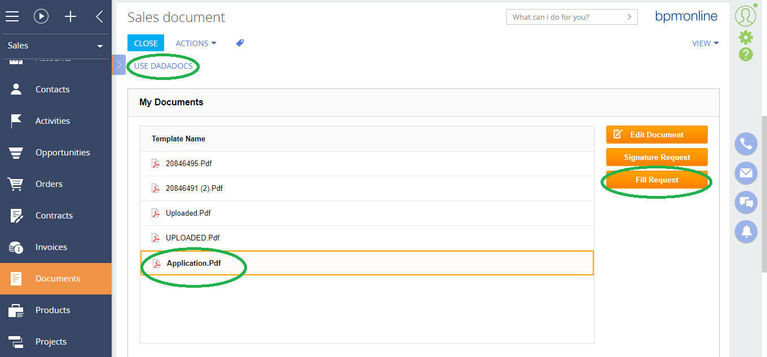
Task: Open the Activities section
Action: tap(56, 121)
